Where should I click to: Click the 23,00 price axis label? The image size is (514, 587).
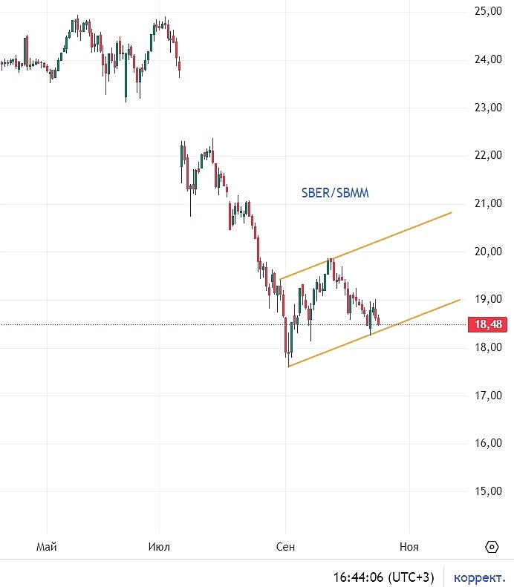[x=488, y=108]
